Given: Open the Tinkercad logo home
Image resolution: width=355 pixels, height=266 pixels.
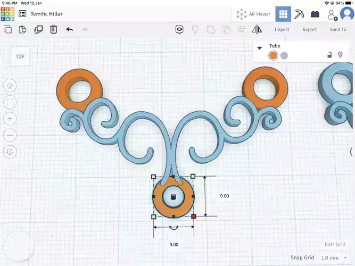Looking at the screenshot, I should click(x=7, y=14).
